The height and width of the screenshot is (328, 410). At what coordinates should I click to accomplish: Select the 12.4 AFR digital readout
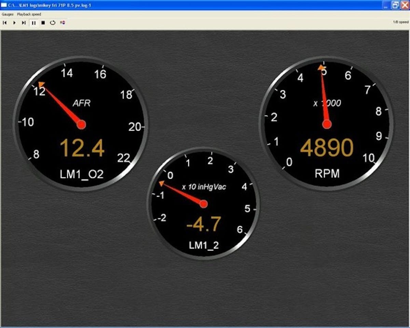click(82, 149)
